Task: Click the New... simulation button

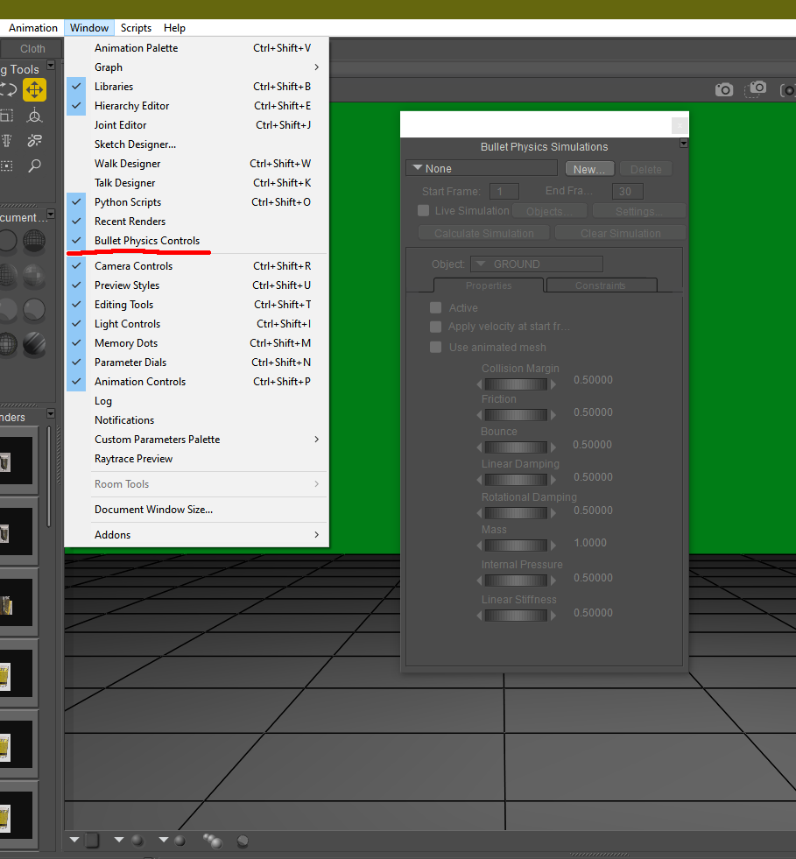Action: (589, 169)
